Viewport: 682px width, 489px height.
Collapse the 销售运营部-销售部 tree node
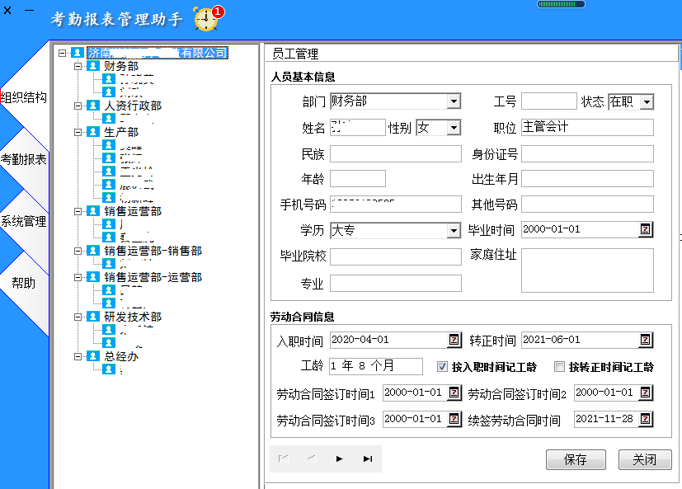pos(78,251)
